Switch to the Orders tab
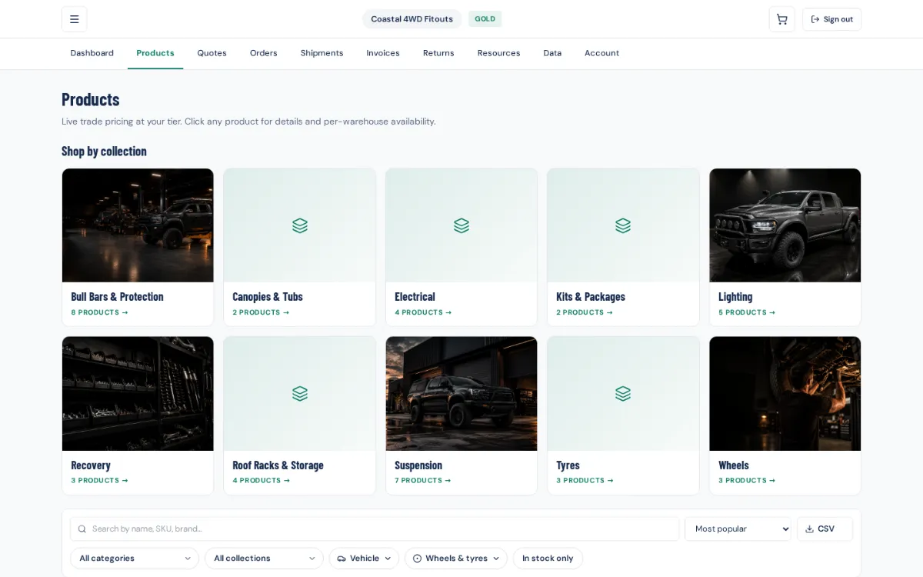 click(x=264, y=53)
